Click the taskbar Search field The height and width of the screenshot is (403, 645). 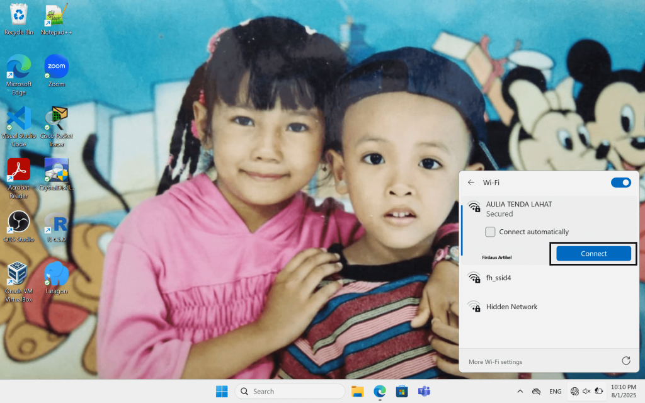(290, 391)
